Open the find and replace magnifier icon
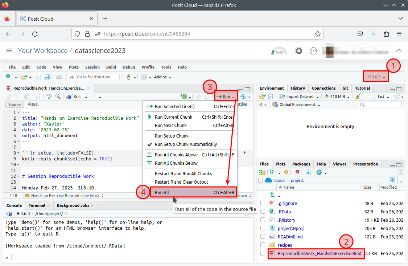 tap(58, 97)
